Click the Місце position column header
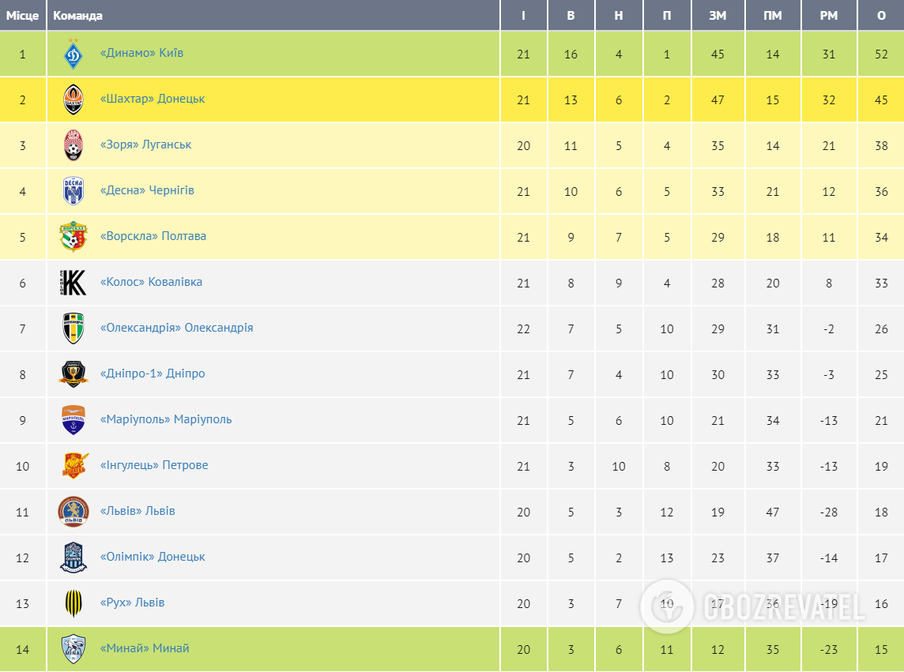Screen dimensions: 904x672 [x=22, y=15]
